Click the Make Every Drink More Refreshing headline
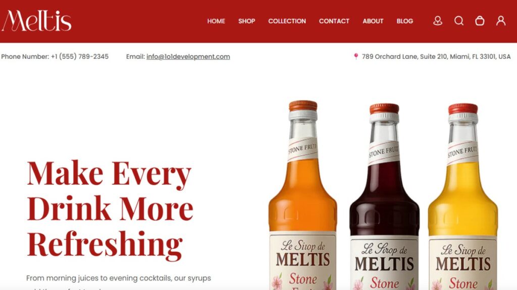 click(x=110, y=209)
